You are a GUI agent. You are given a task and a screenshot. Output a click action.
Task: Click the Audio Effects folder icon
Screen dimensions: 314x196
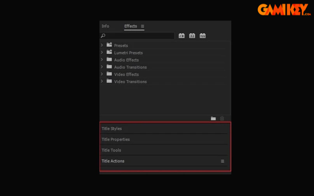coord(109,59)
